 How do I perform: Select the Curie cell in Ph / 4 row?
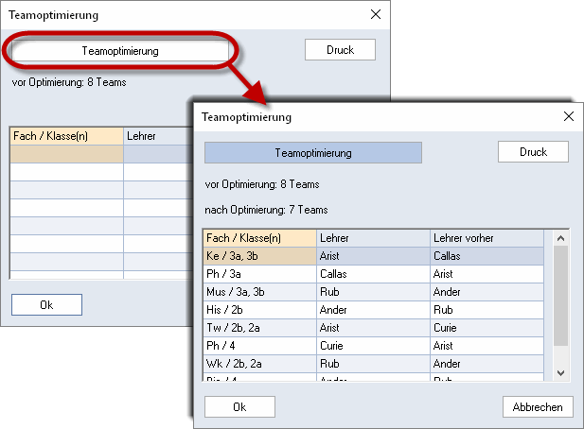click(x=373, y=346)
